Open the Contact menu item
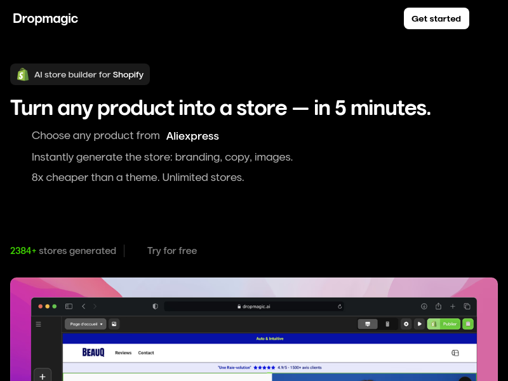508x381 pixels. 146,352
